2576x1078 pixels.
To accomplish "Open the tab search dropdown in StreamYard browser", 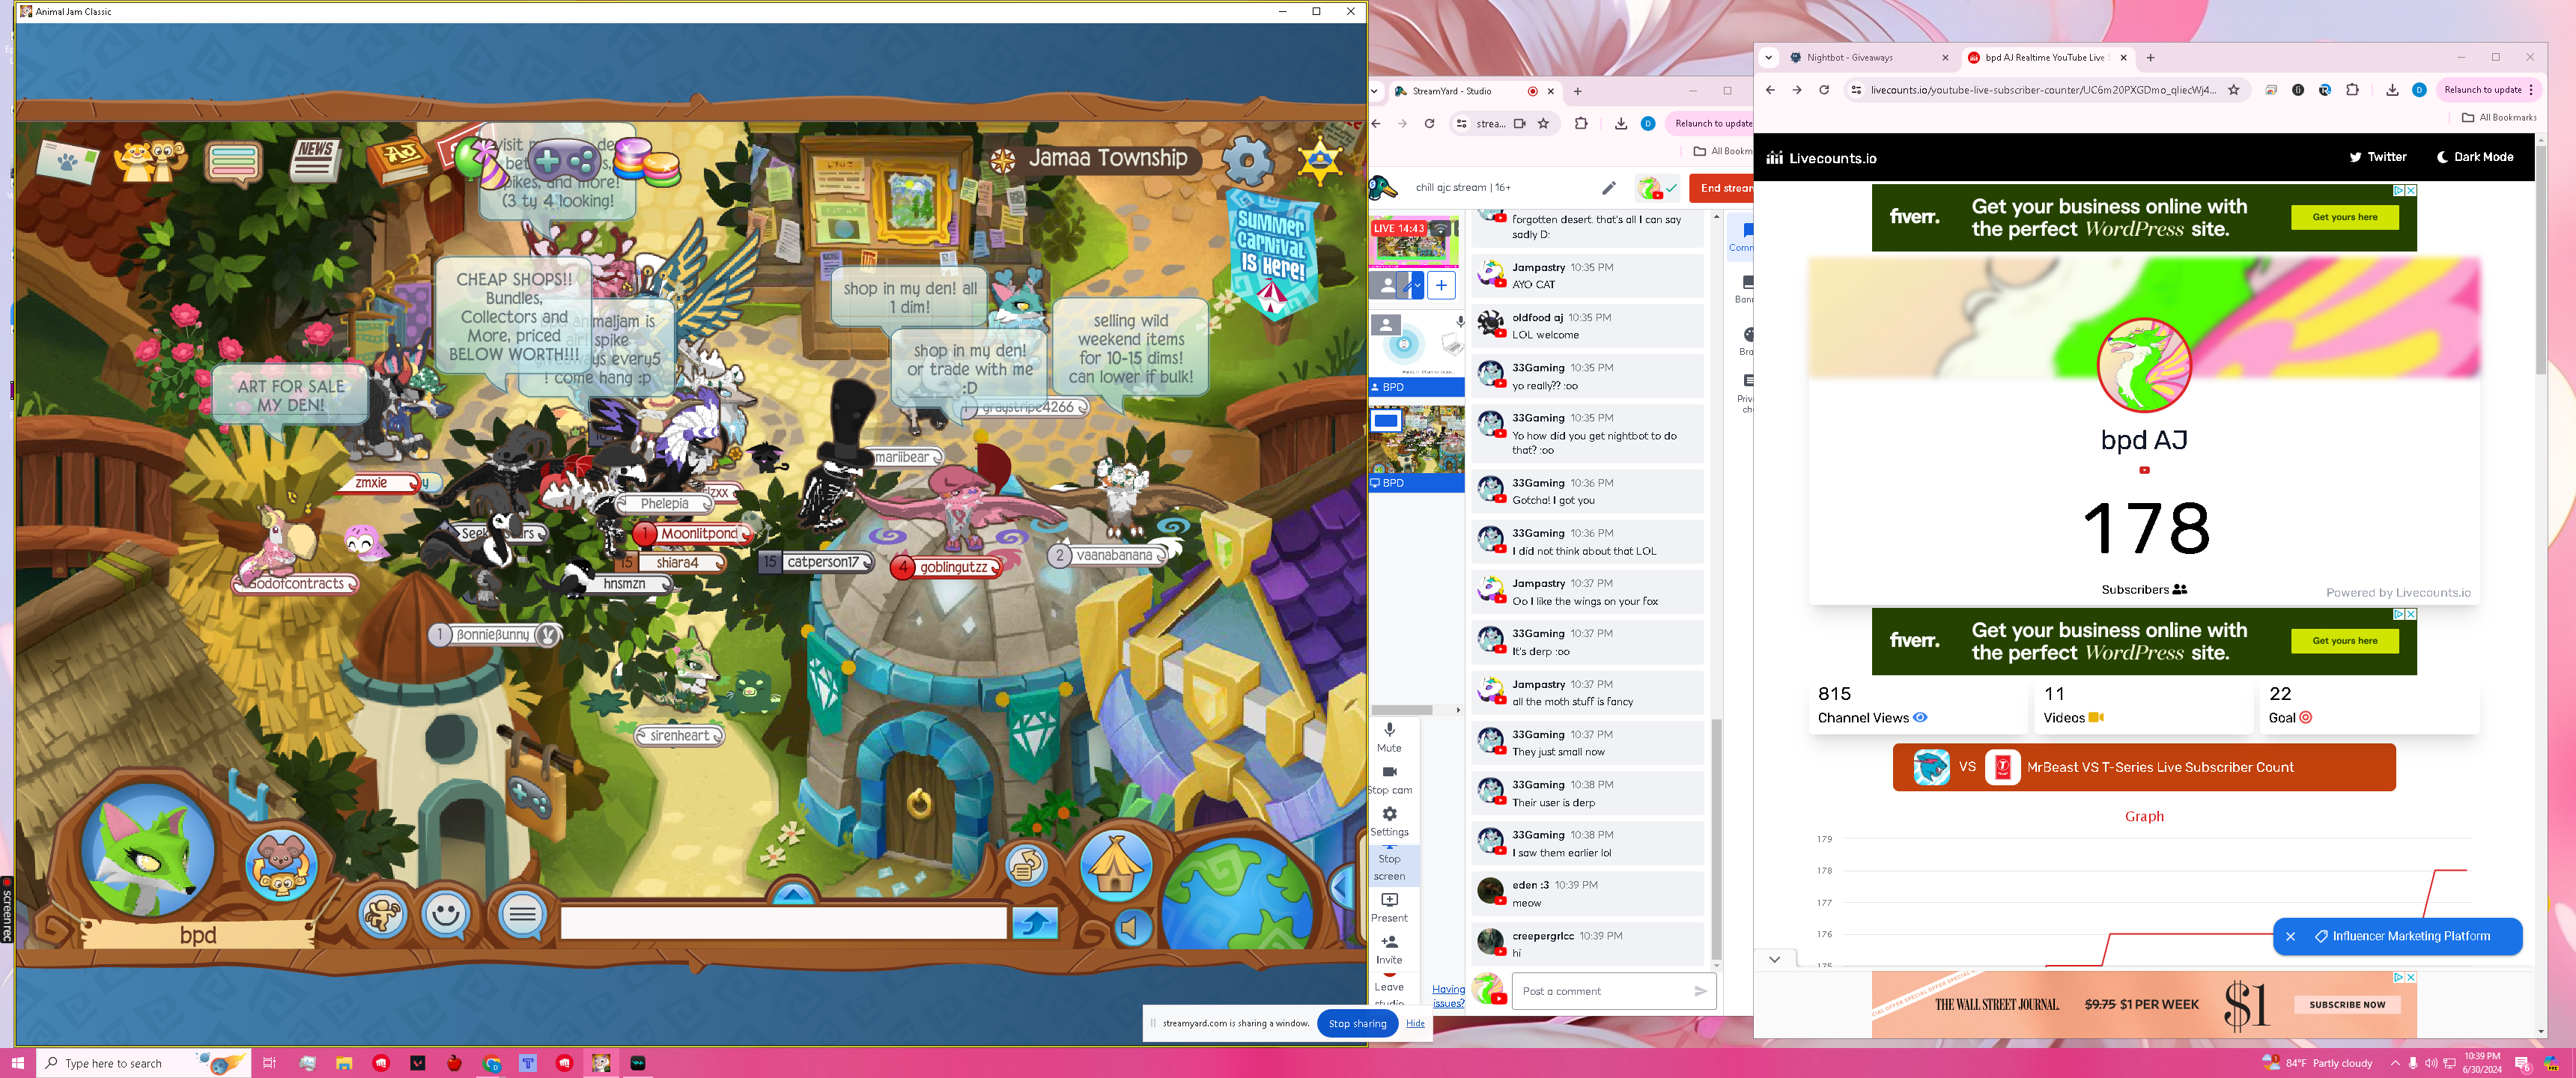I will (1375, 91).
